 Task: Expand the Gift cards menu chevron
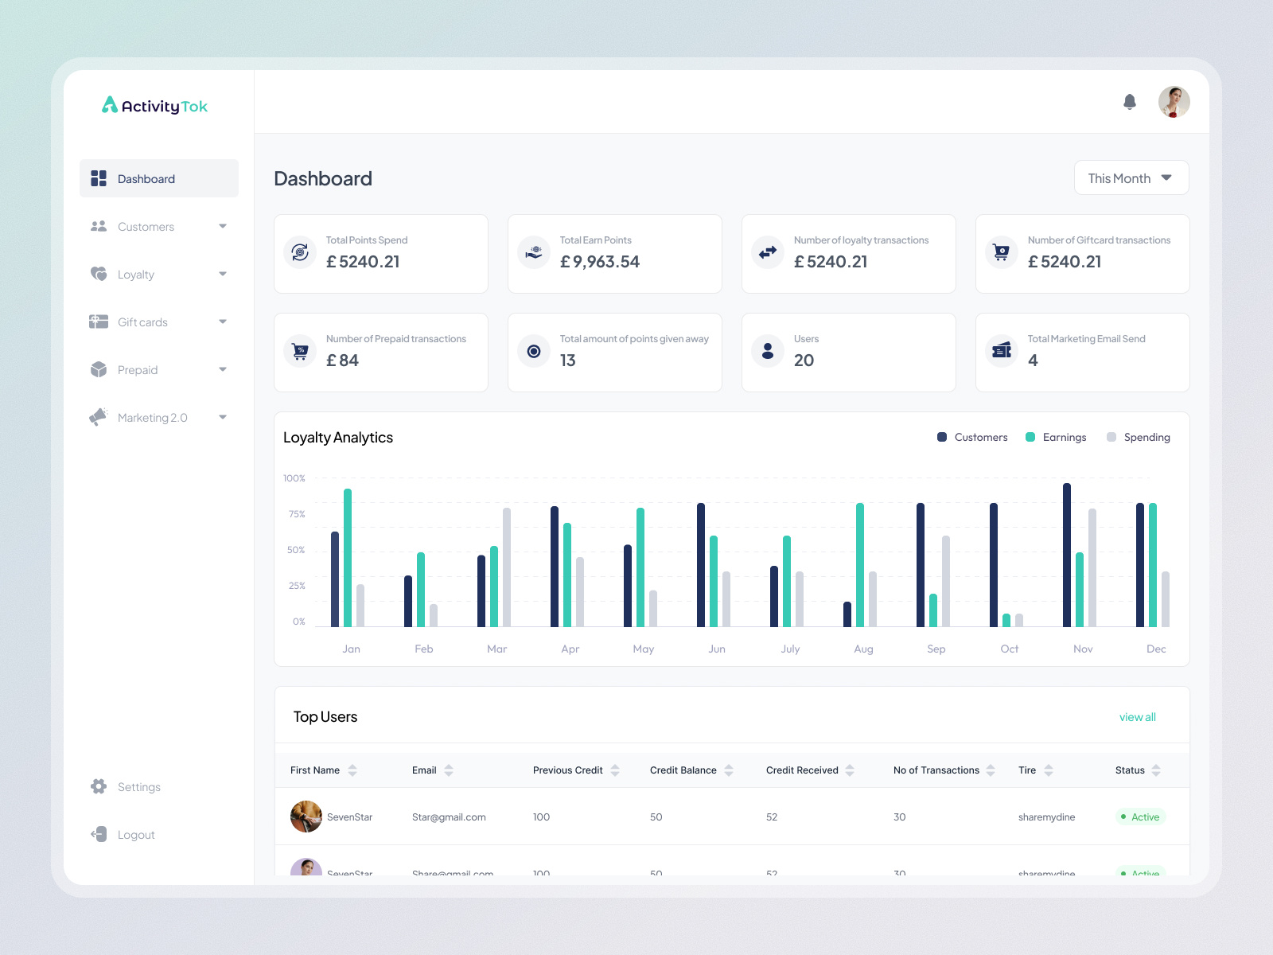[224, 322]
